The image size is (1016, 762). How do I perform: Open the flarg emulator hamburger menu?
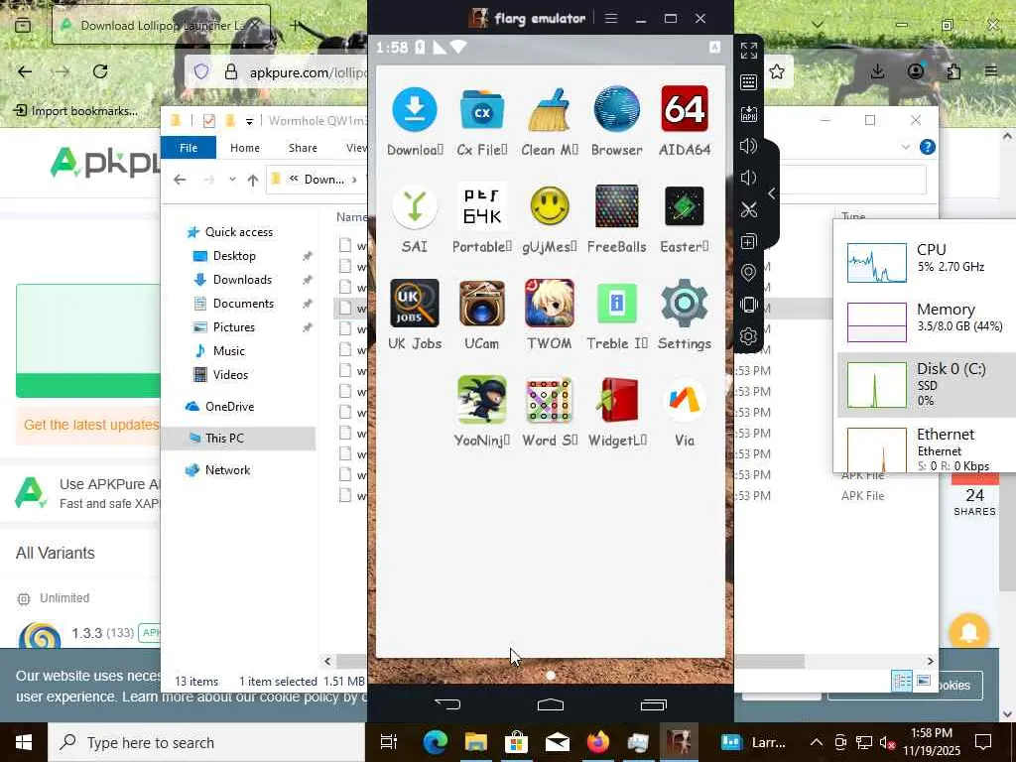[610, 18]
